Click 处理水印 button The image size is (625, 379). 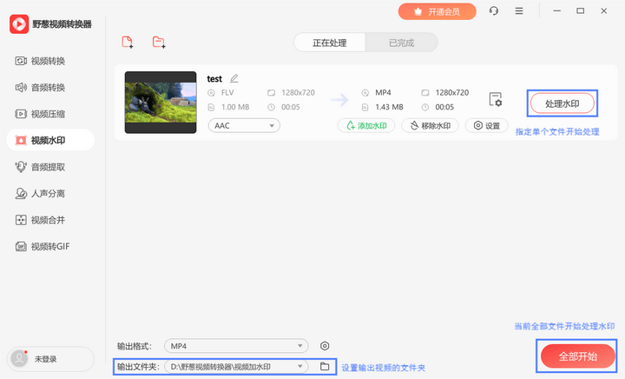pos(562,103)
